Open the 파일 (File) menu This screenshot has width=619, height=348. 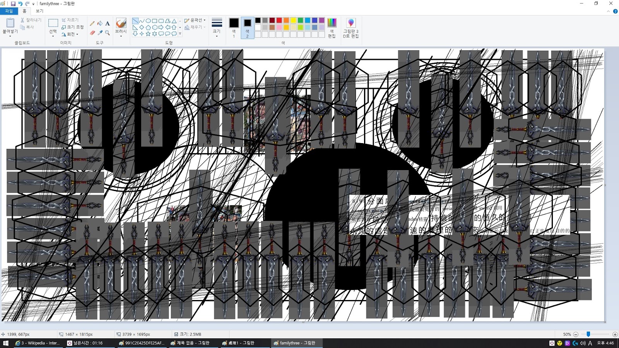9,11
